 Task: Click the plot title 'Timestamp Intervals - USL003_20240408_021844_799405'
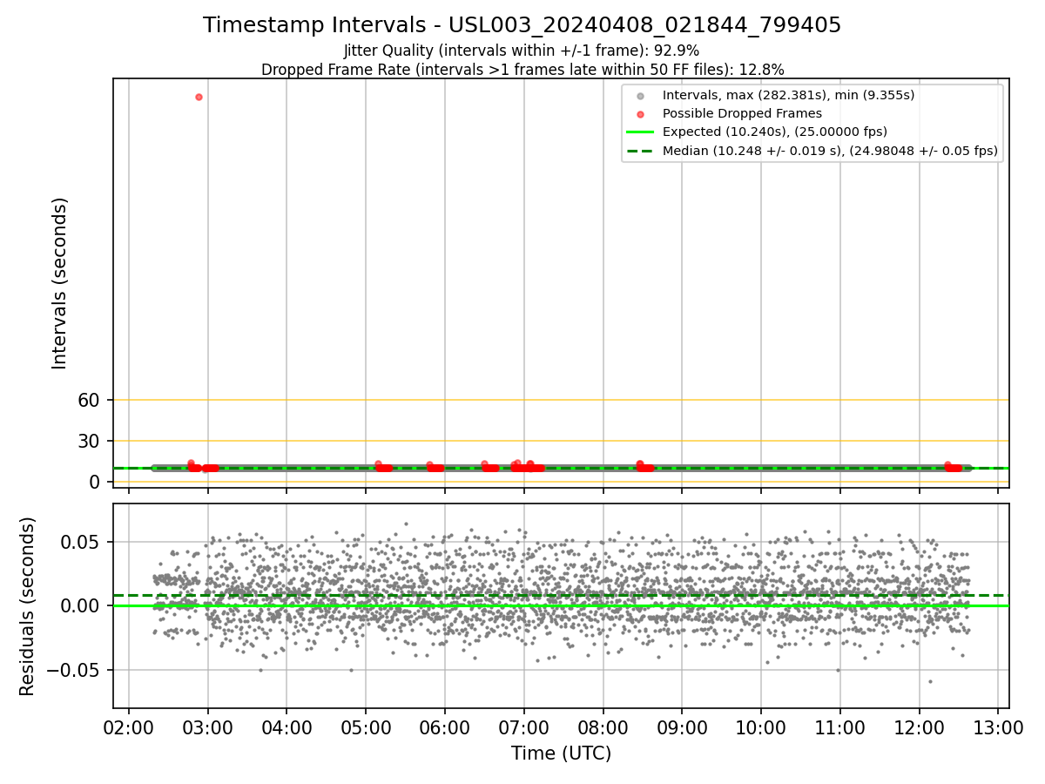pos(522,25)
